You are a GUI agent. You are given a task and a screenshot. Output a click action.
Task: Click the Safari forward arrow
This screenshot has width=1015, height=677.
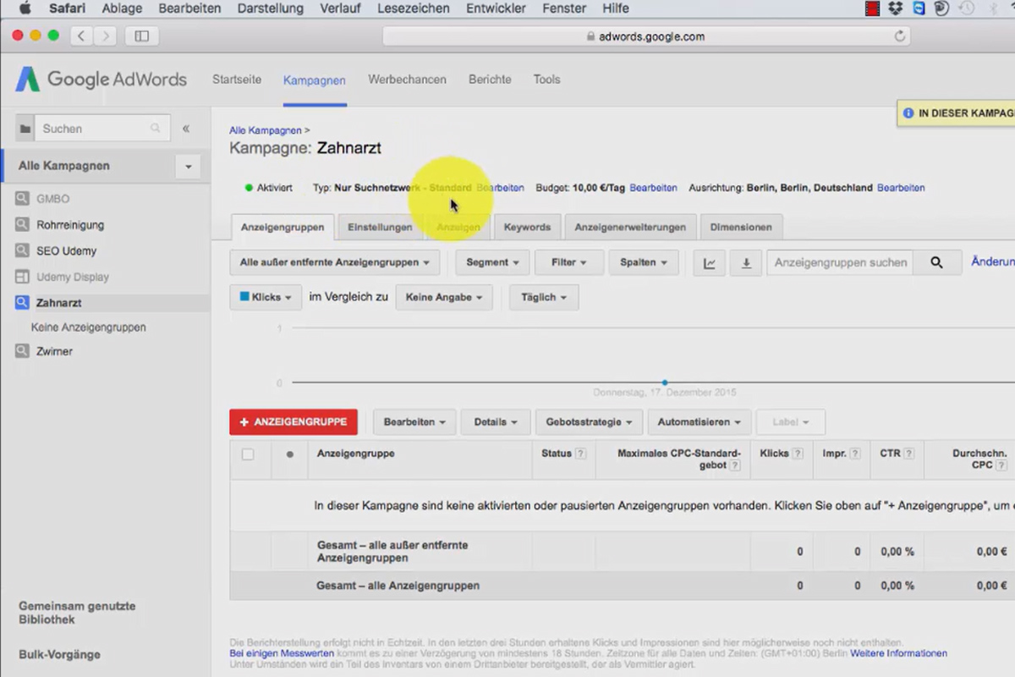pos(106,36)
